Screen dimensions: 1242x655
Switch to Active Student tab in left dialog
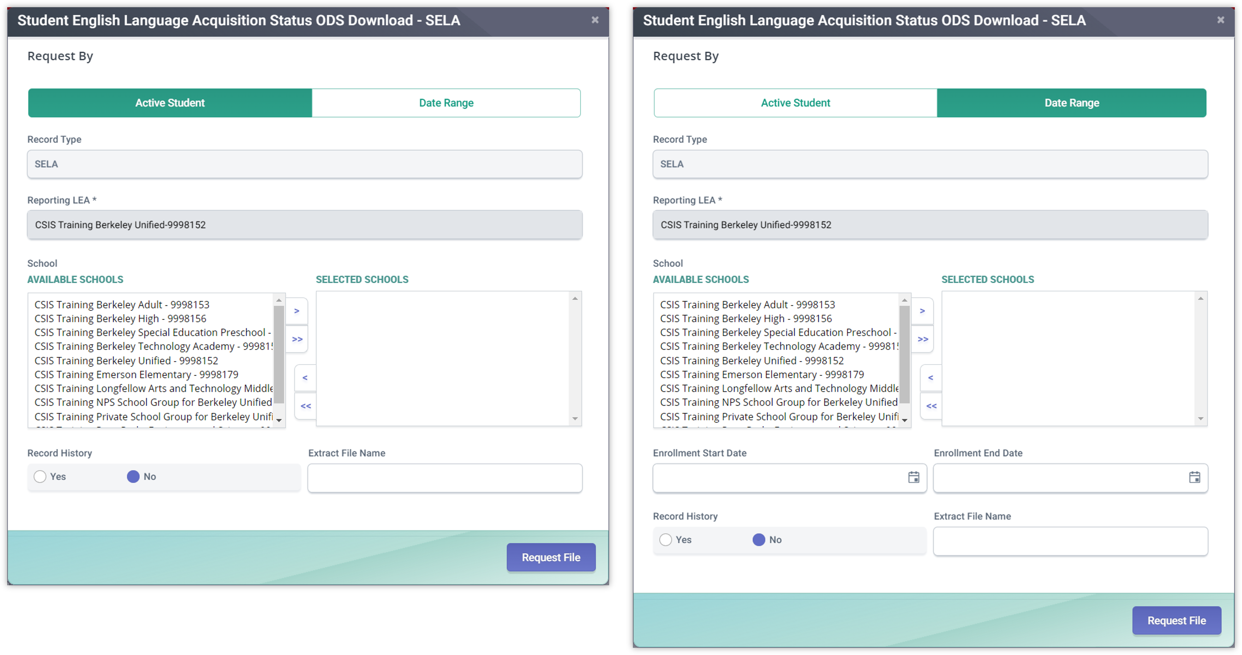point(170,103)
